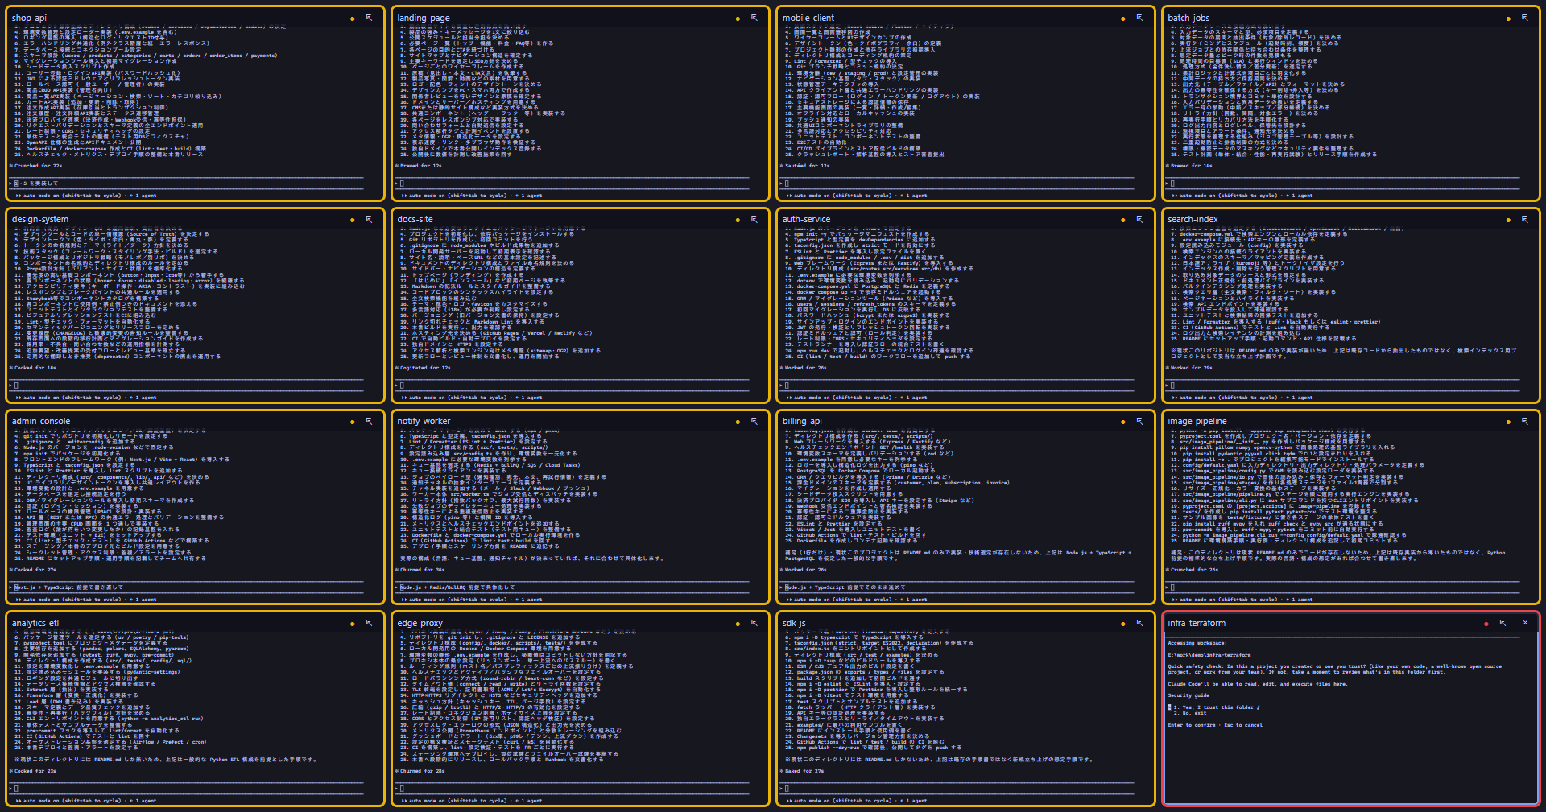Click 'Cooked for 23s' in analytics-etl

tap(35, 771)
